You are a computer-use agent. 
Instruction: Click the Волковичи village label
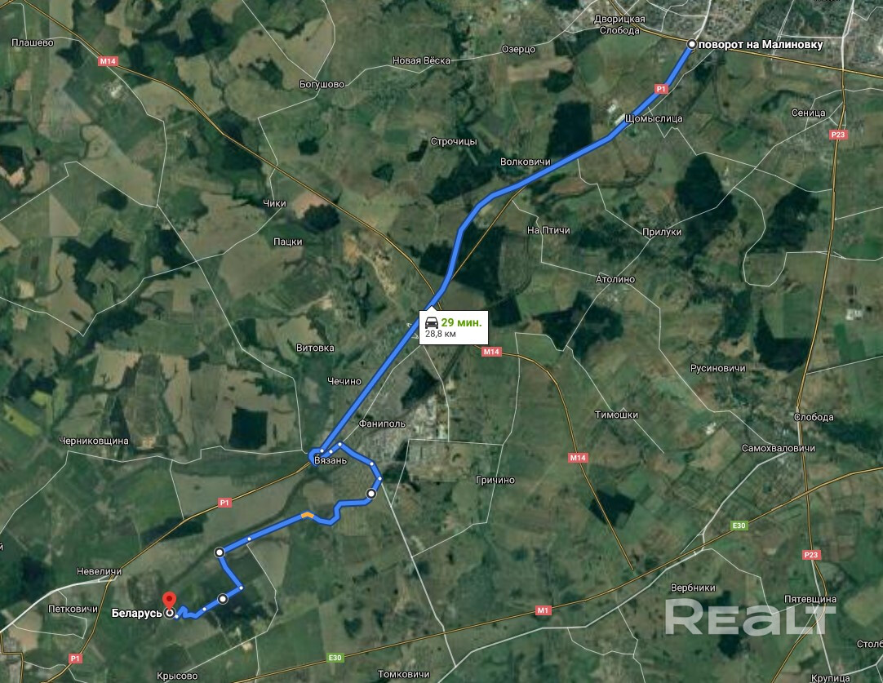tap(526, 162)
